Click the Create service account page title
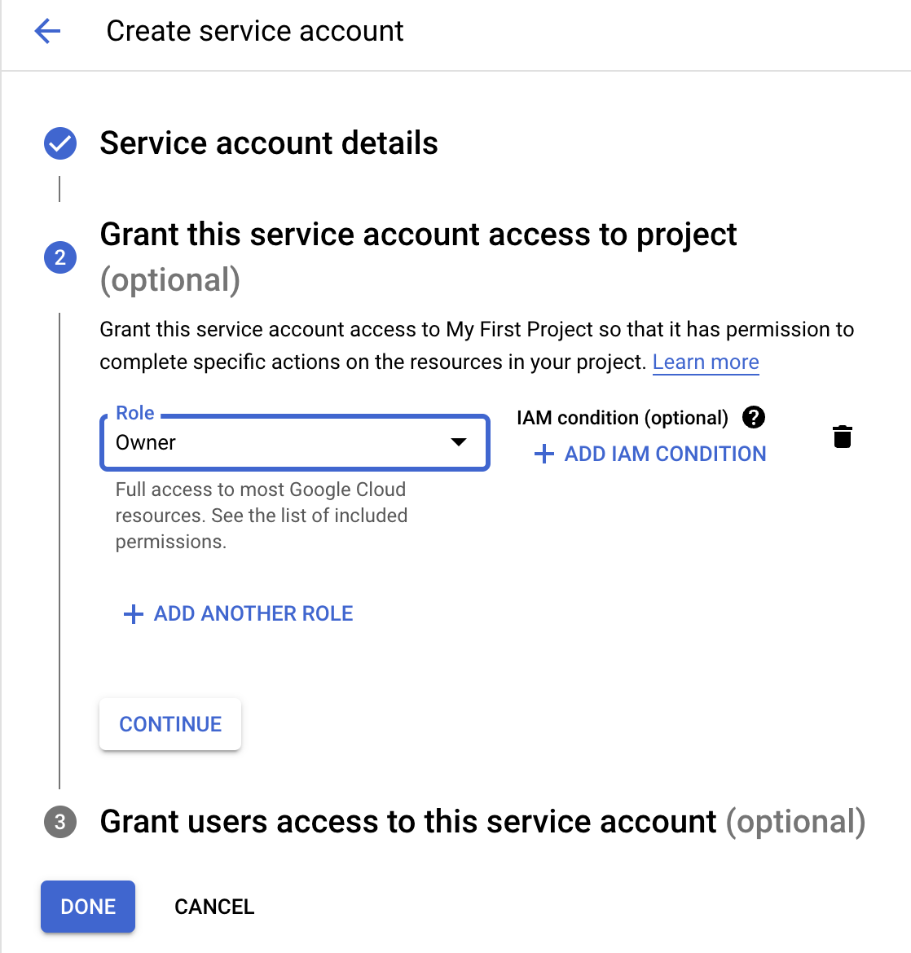This screenshot has height=953, width=911. tap(255, 31)
